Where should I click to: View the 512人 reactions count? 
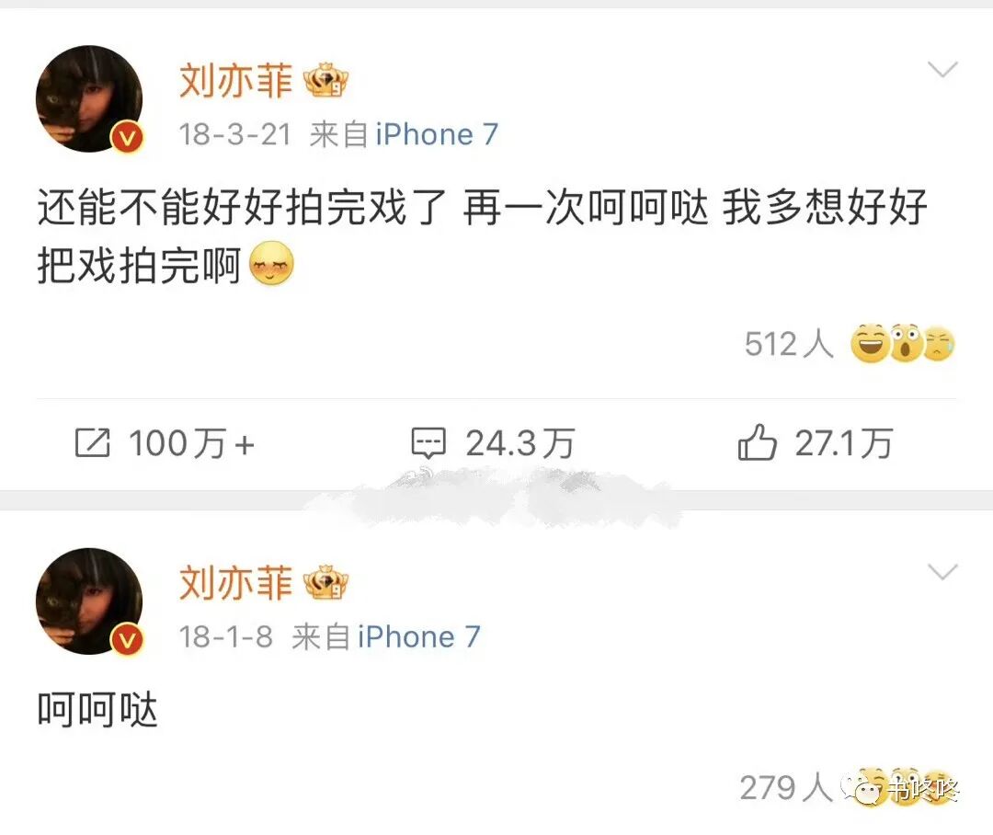[x=789, y=344]
